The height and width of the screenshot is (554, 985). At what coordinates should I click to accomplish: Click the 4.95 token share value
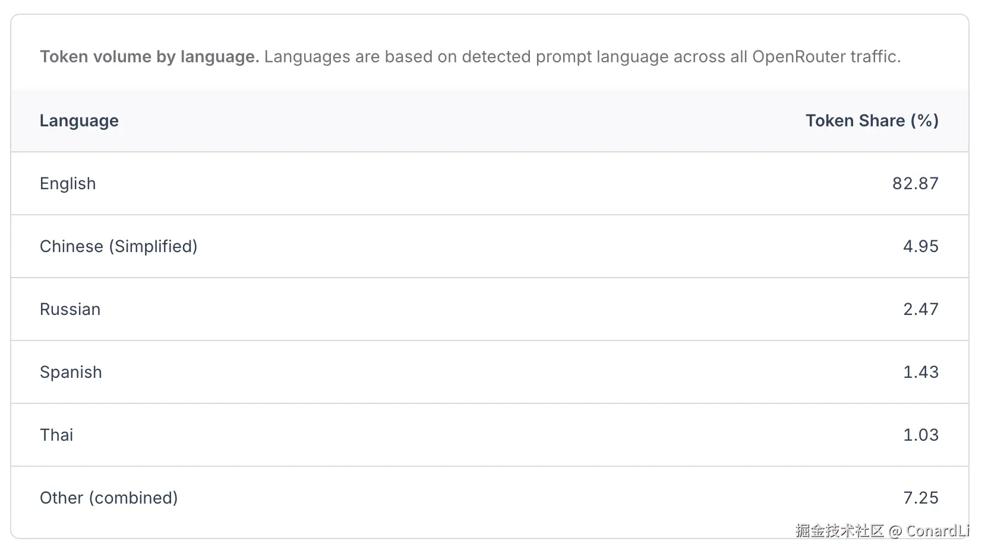920,247
